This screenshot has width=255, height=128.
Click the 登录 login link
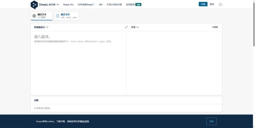click(x=212, y=4)
